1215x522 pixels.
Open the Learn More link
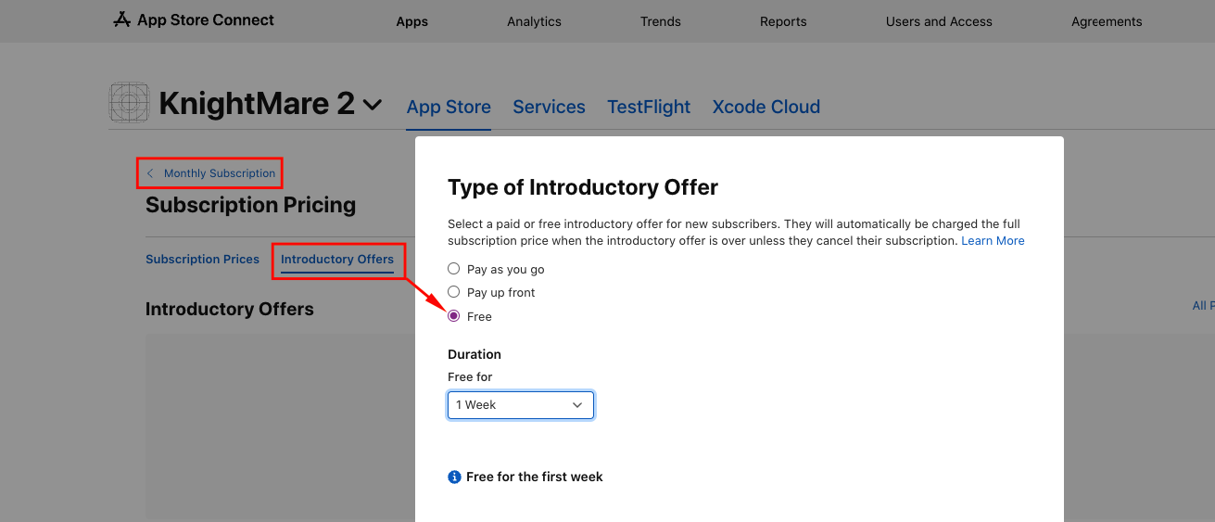tap(993, 241)
